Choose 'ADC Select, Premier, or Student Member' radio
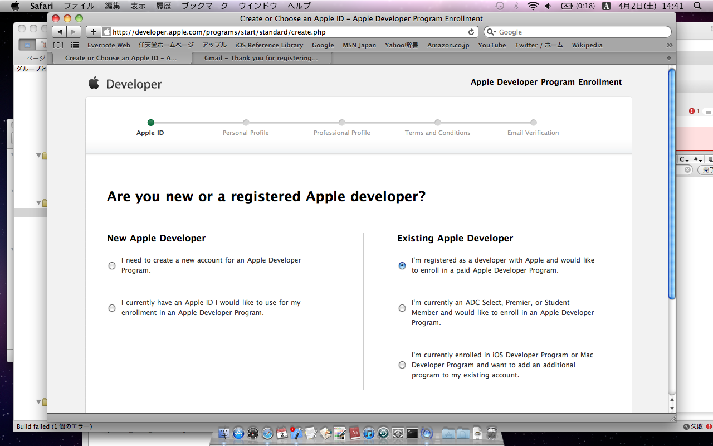Screen dimensions: 713x446 click(x=402, y=308)
